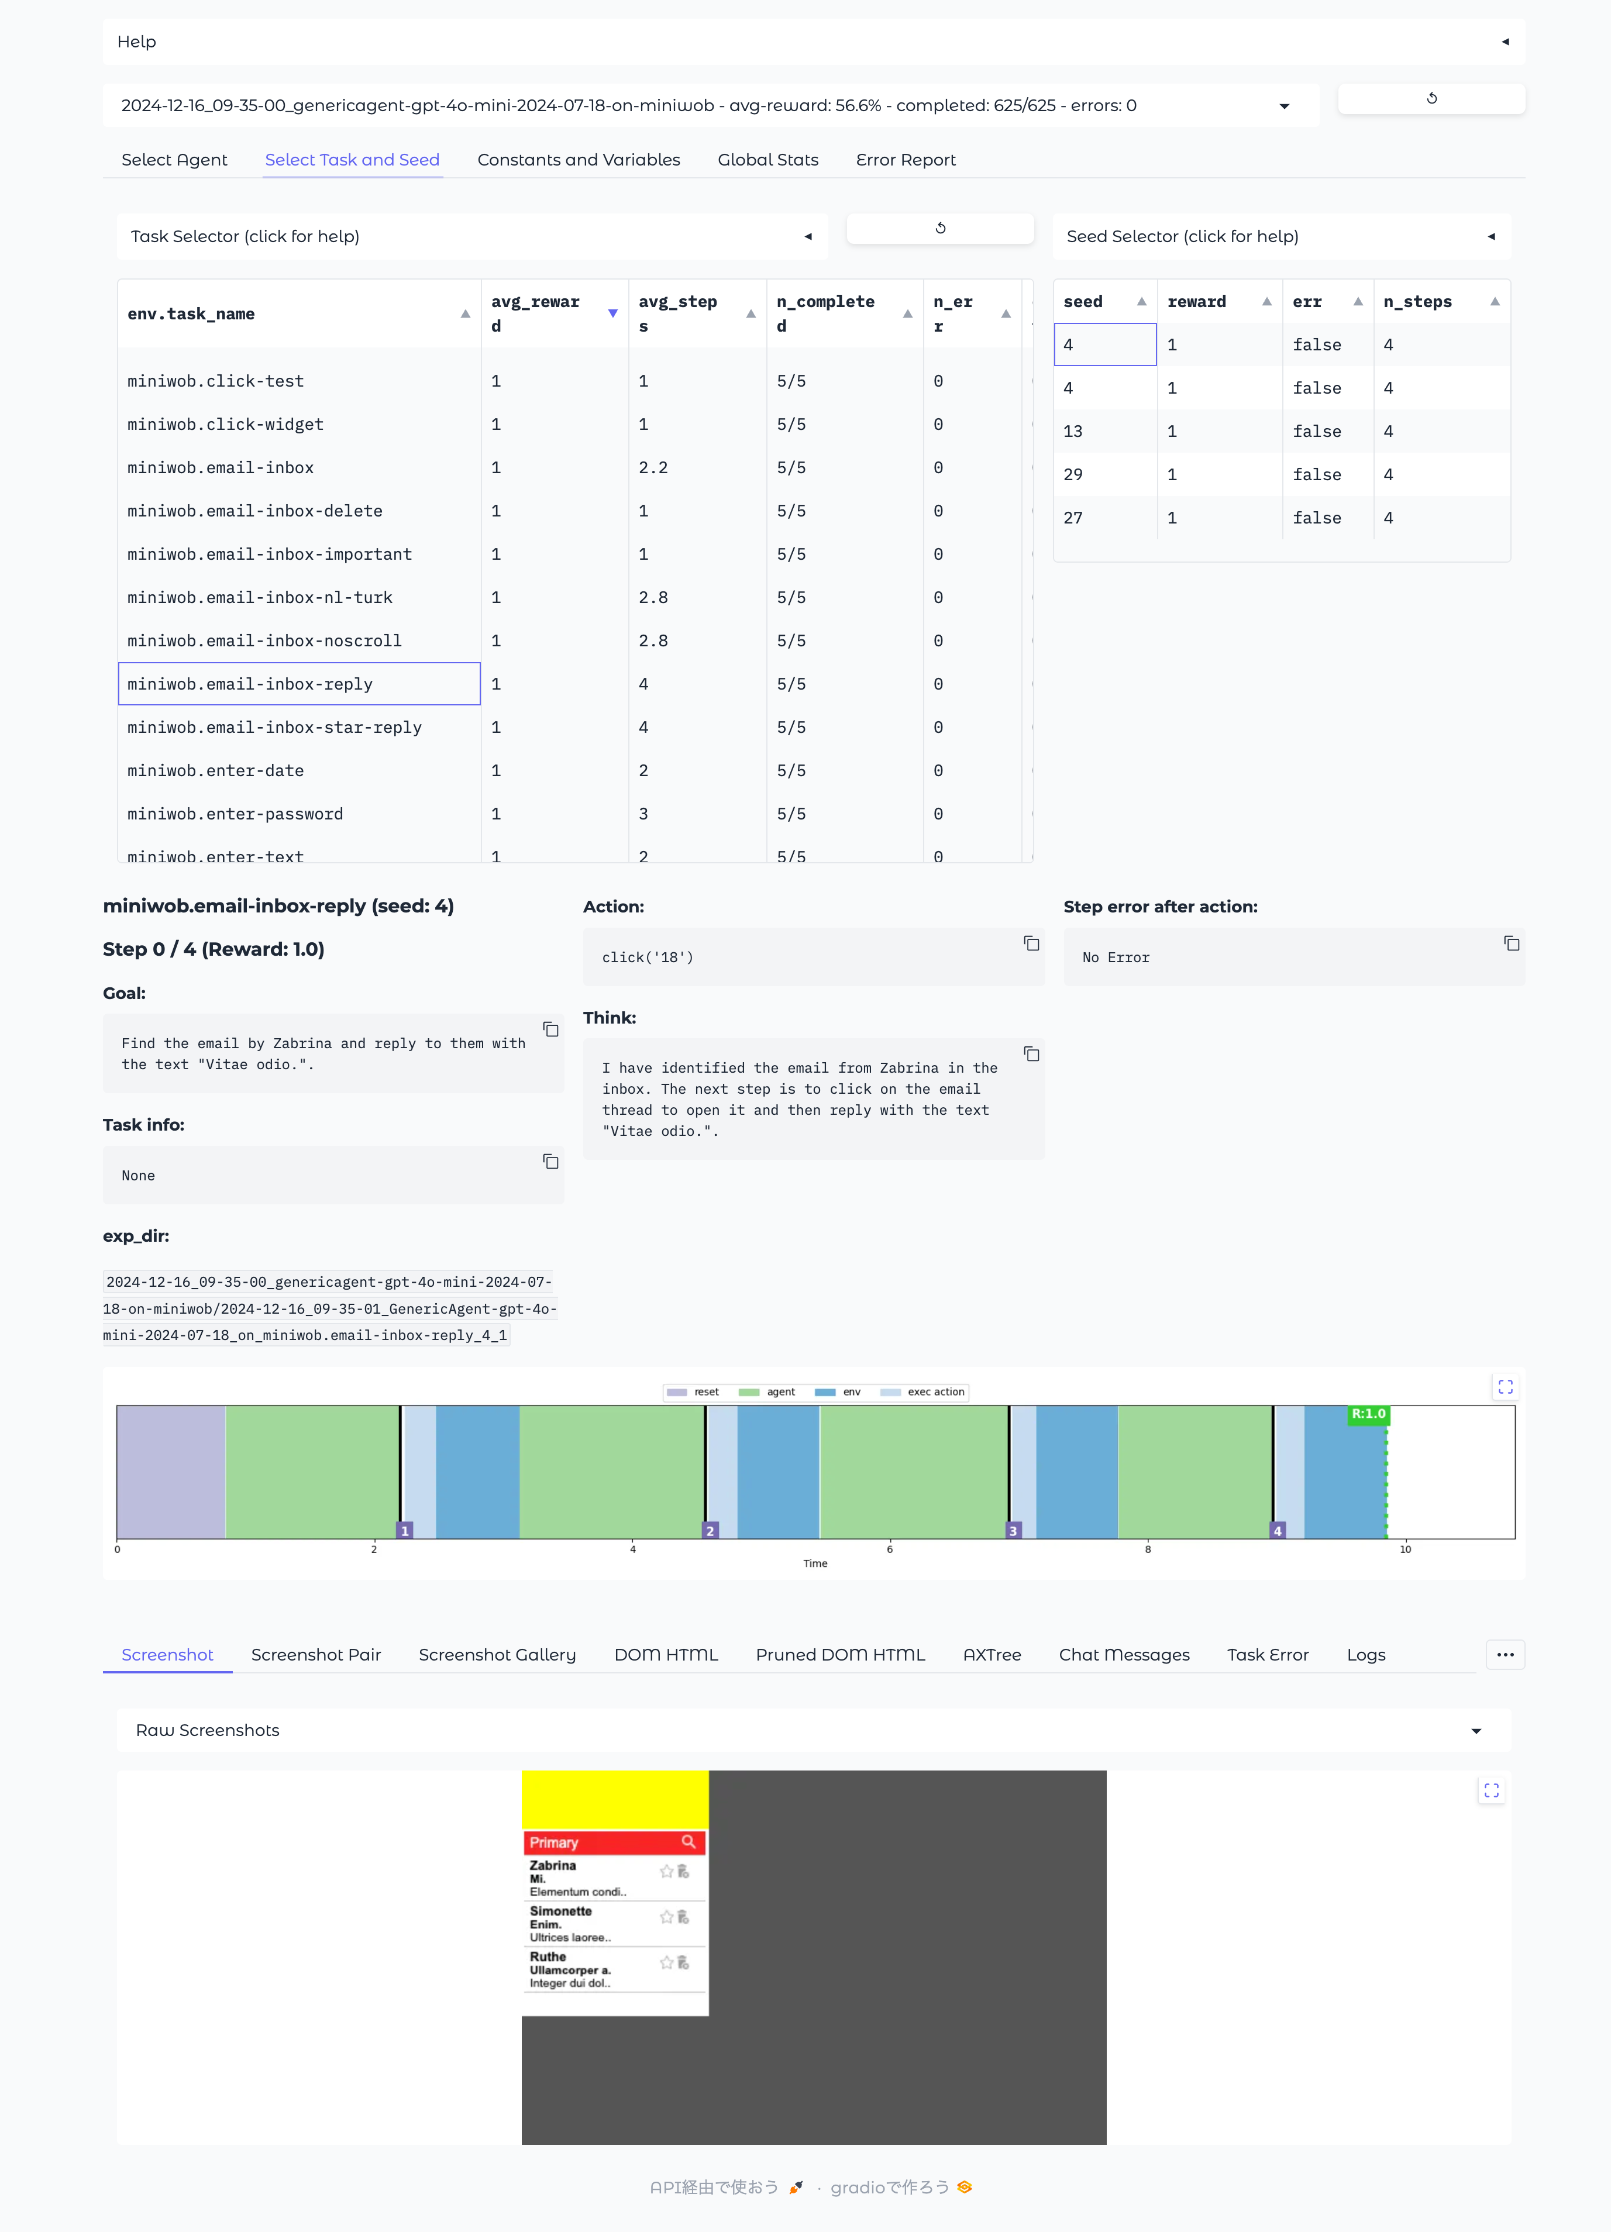Select miniwob.enter-date task row
This screenshot has height=2232, width=1611.
pos(215,770)
